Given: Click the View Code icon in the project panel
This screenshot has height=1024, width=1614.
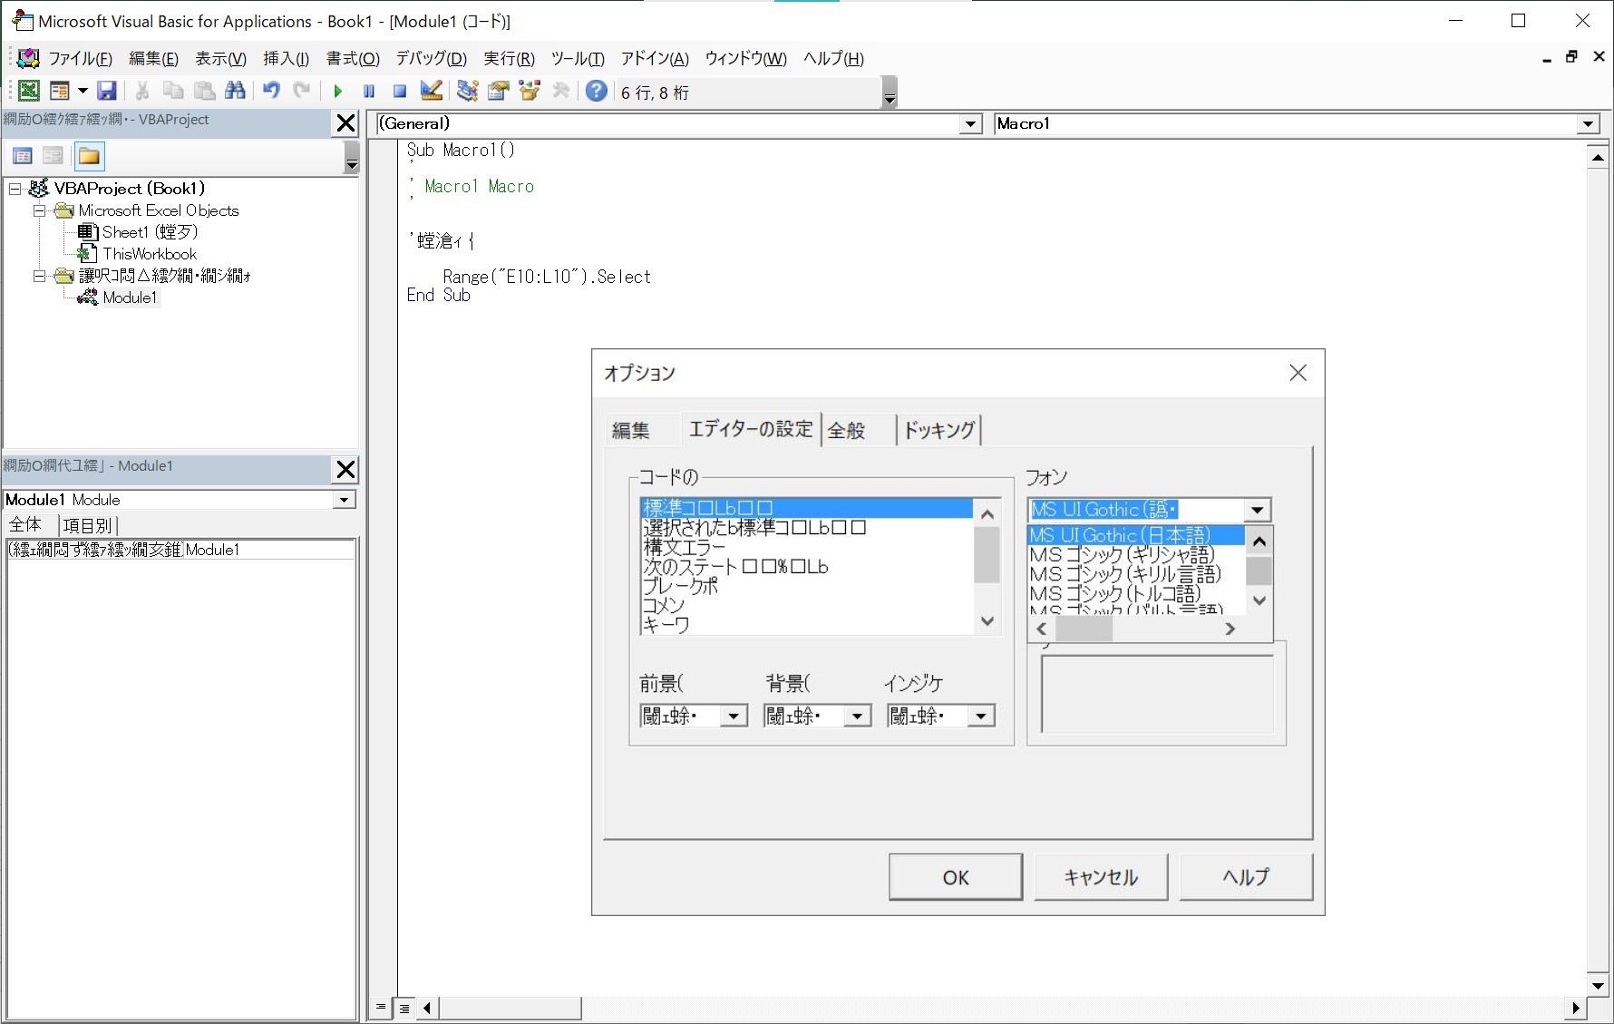Looking at the screenshot, I should pos(23,156).
